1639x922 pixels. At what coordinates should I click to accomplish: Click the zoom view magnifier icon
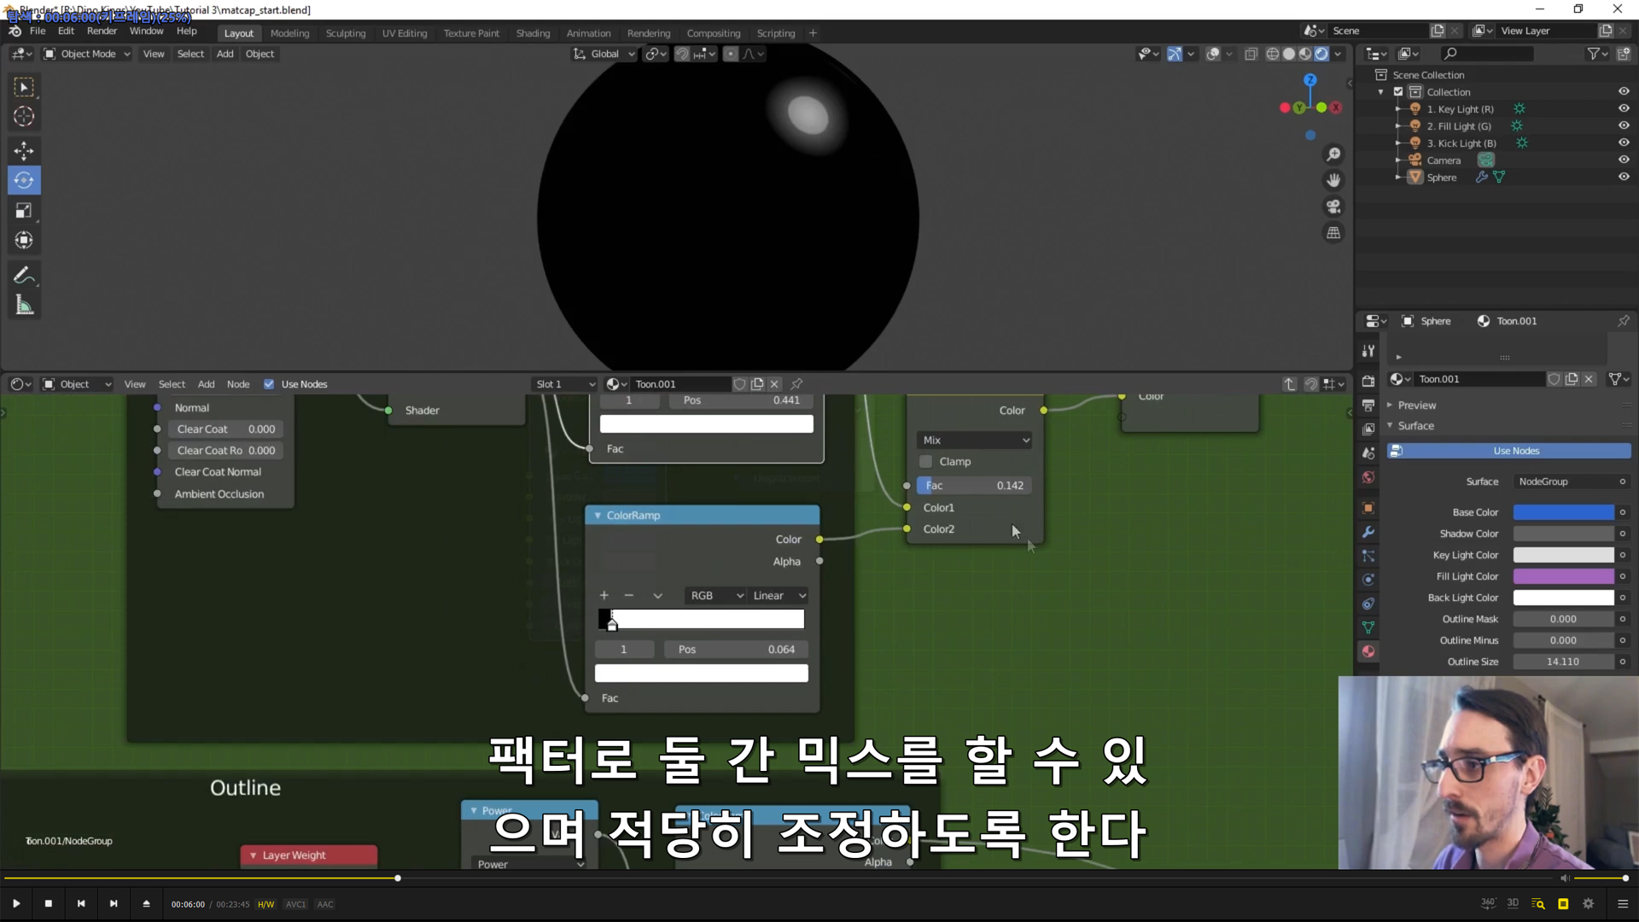(x=1333, y=155)
